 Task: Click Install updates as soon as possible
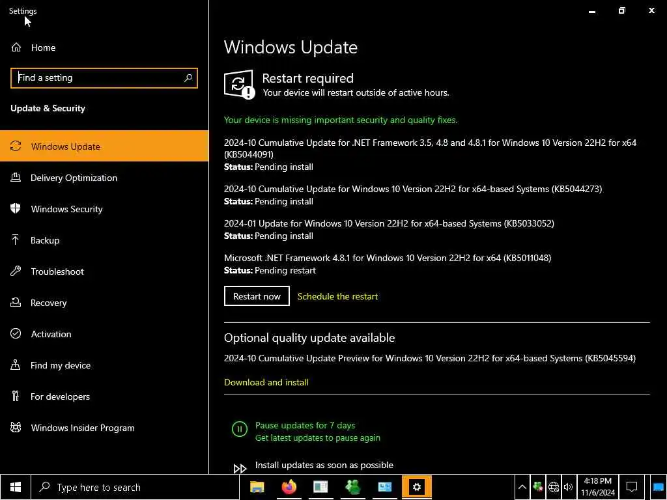click(x=324, y=465)
